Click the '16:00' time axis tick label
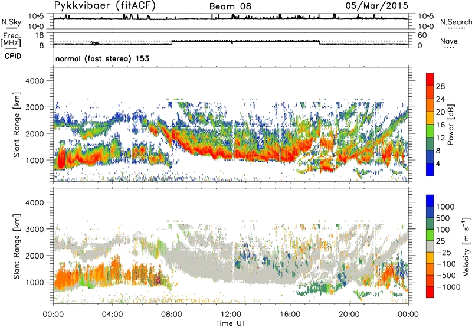The width and height of the screenshot is (472, 327). [290, 315]
